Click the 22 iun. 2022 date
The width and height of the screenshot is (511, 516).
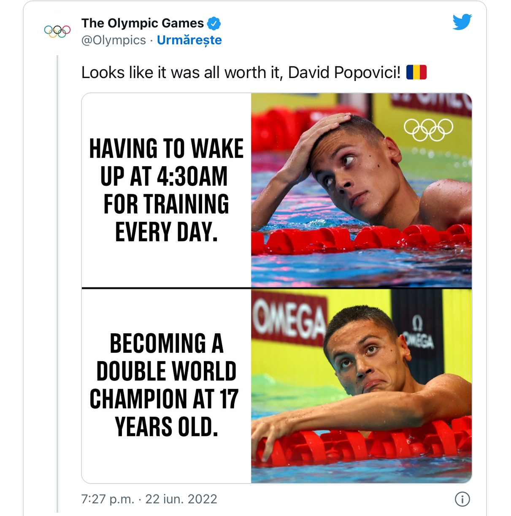[x=181, y=499]
